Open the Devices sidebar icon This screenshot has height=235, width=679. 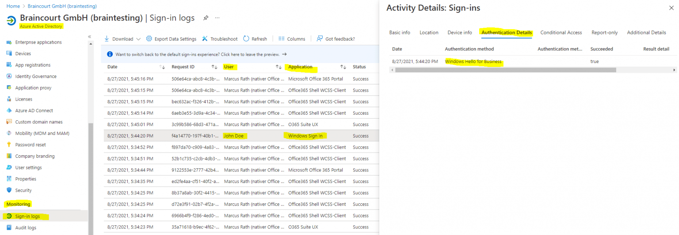[x=9, y=53]
